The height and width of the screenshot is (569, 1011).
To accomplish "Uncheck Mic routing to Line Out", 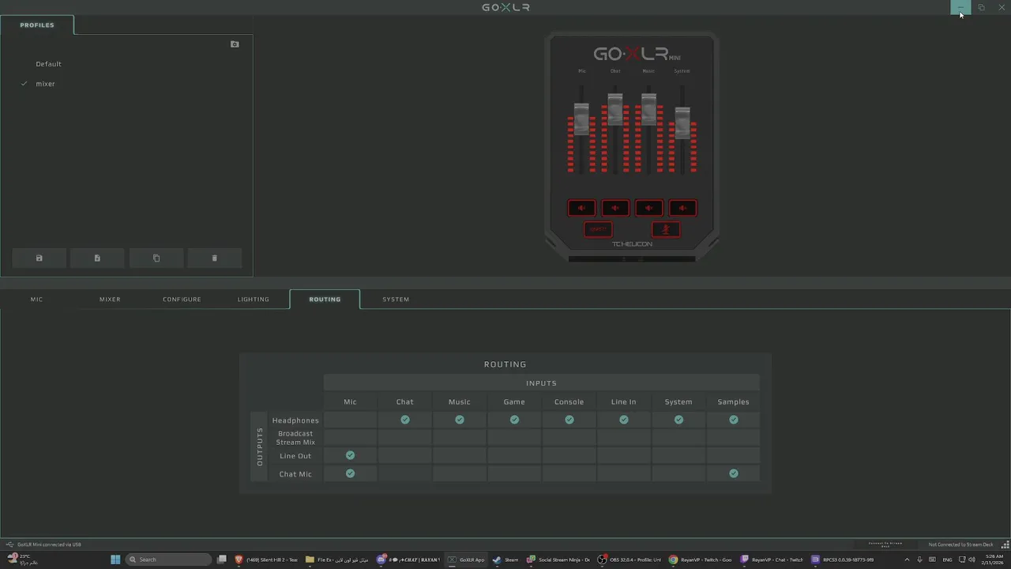I will (x=350, y=456).
